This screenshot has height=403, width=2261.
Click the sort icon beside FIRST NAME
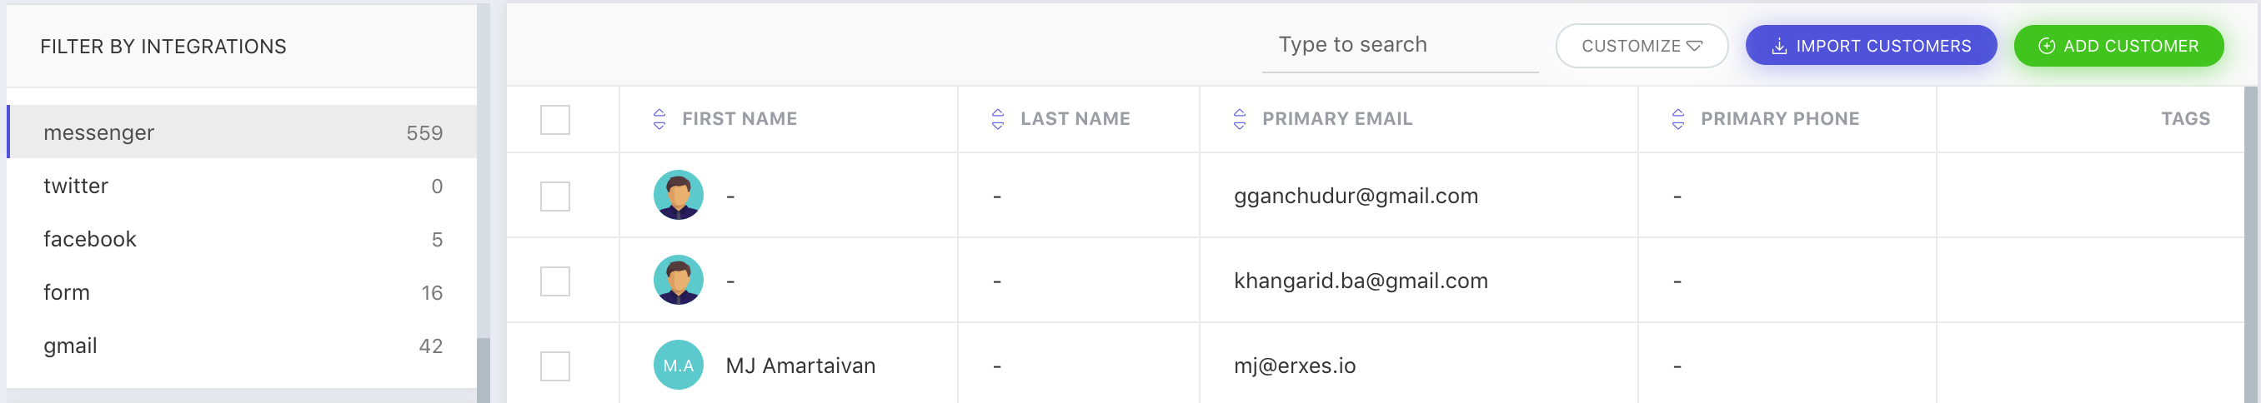(659, 119)
